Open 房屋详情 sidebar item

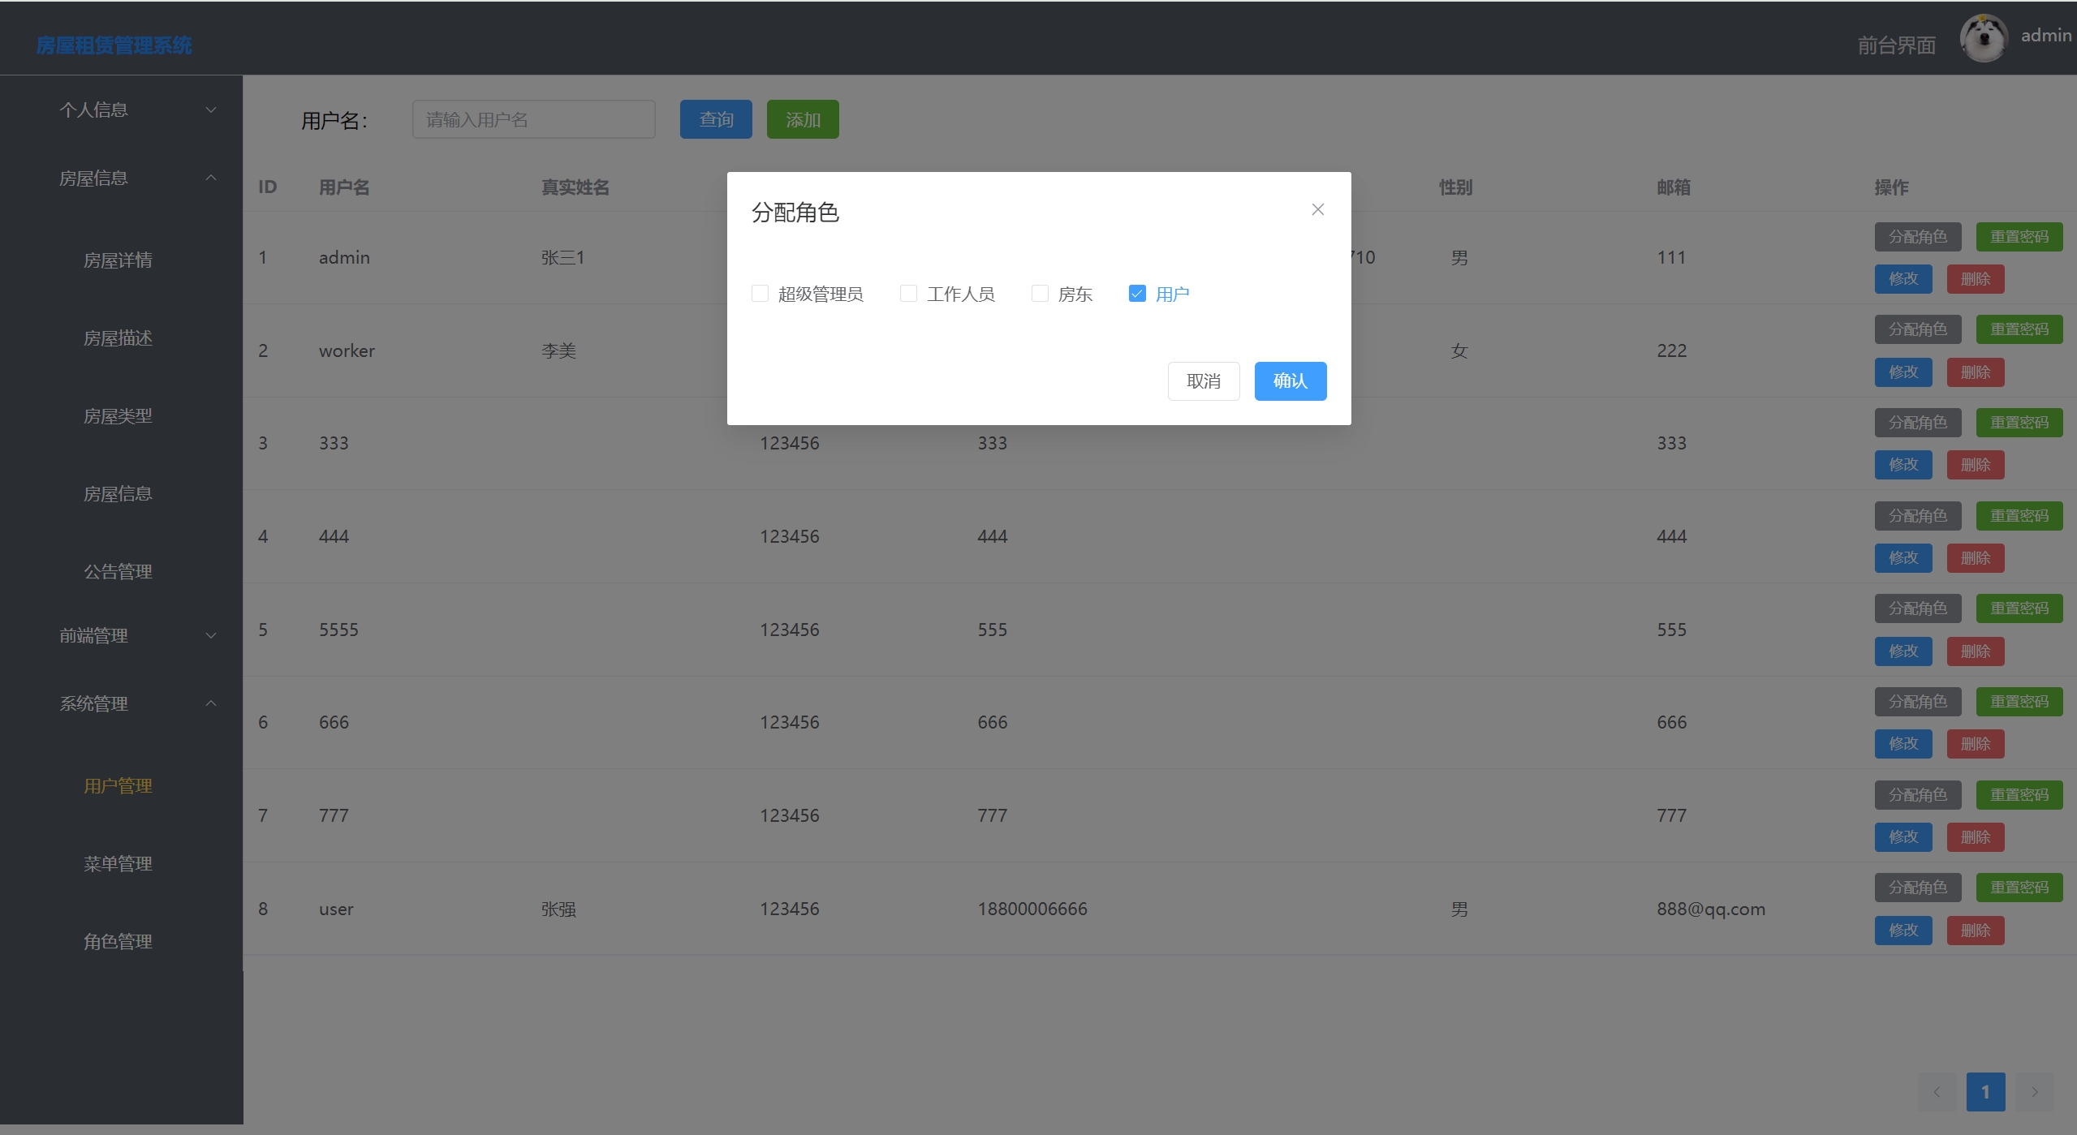pos(118,260)
